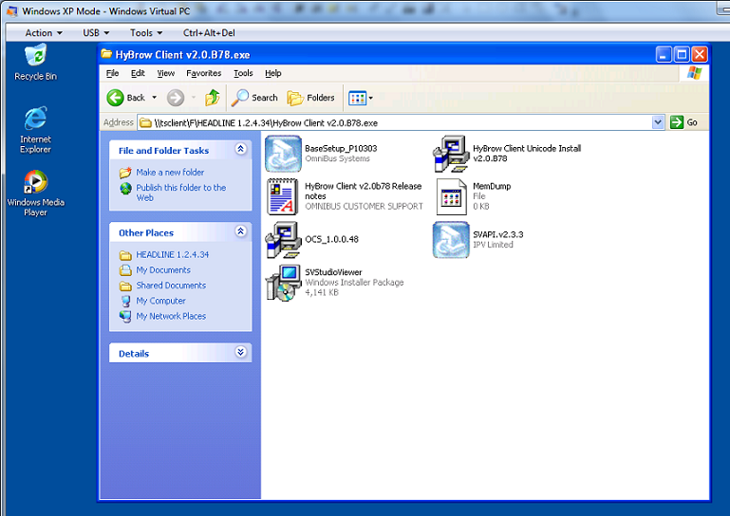Click Make a new folder link

pyautogui.click(x=169, y=173)
